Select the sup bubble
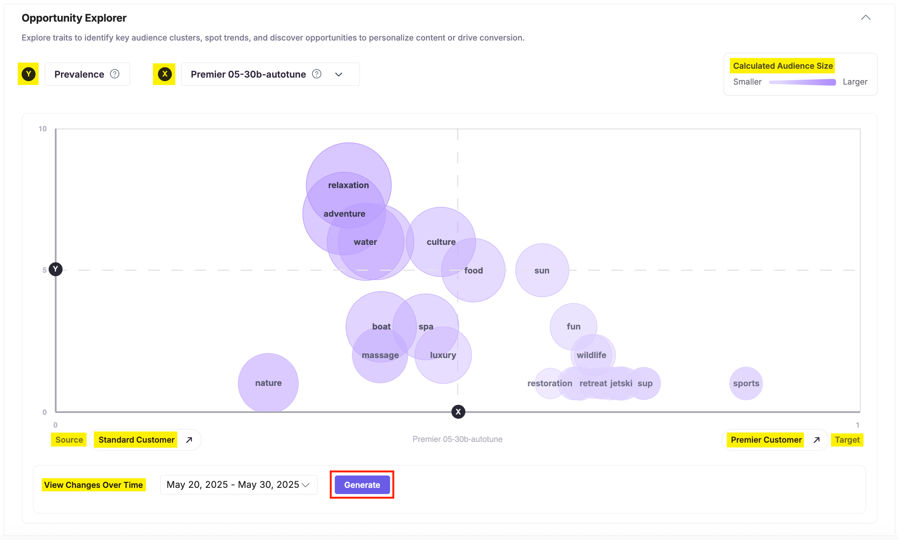 click(x=644, y=383)
